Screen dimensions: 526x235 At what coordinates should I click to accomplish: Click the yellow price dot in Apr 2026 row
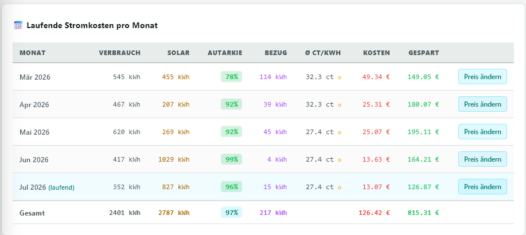[x=340, y=105]
